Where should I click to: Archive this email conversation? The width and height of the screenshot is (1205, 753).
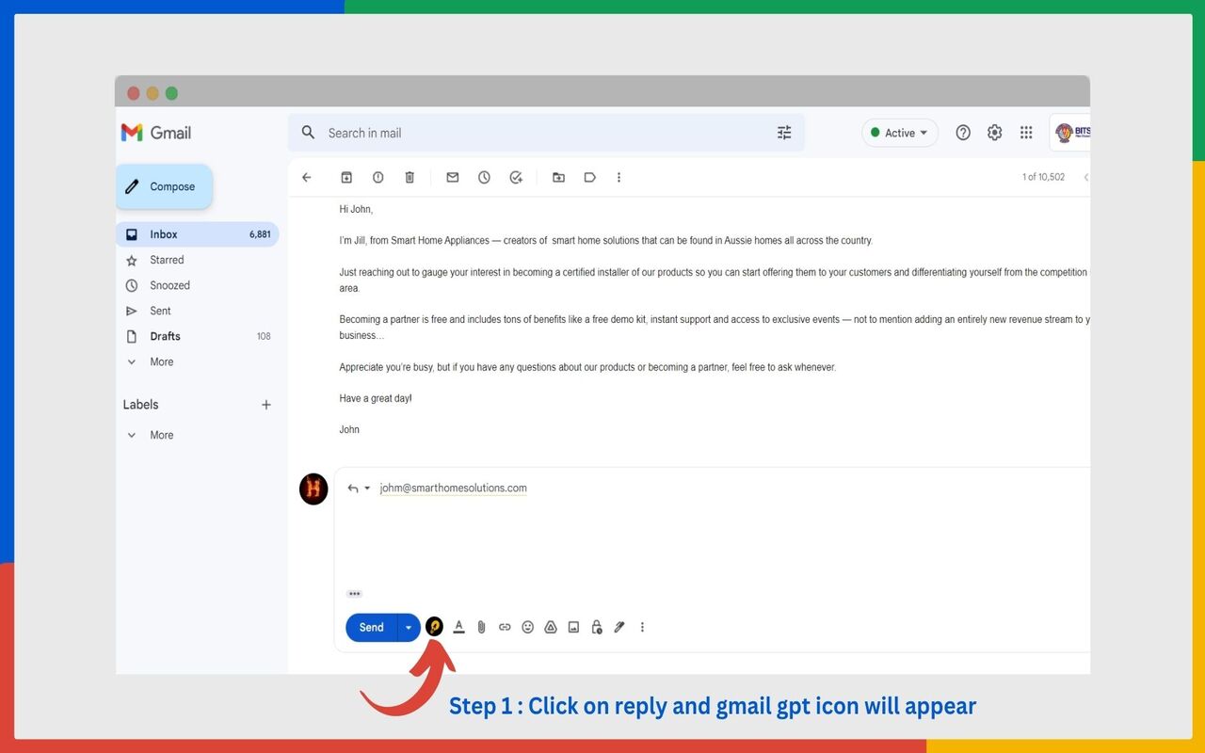pos(346,177)
